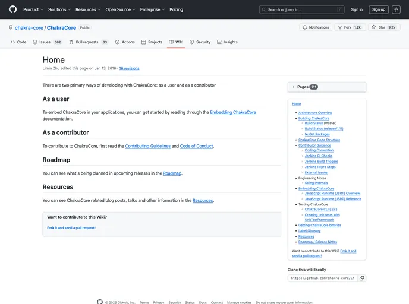Open the Pricing page
The height and width of the screenshot is (304, 409).
177,9
